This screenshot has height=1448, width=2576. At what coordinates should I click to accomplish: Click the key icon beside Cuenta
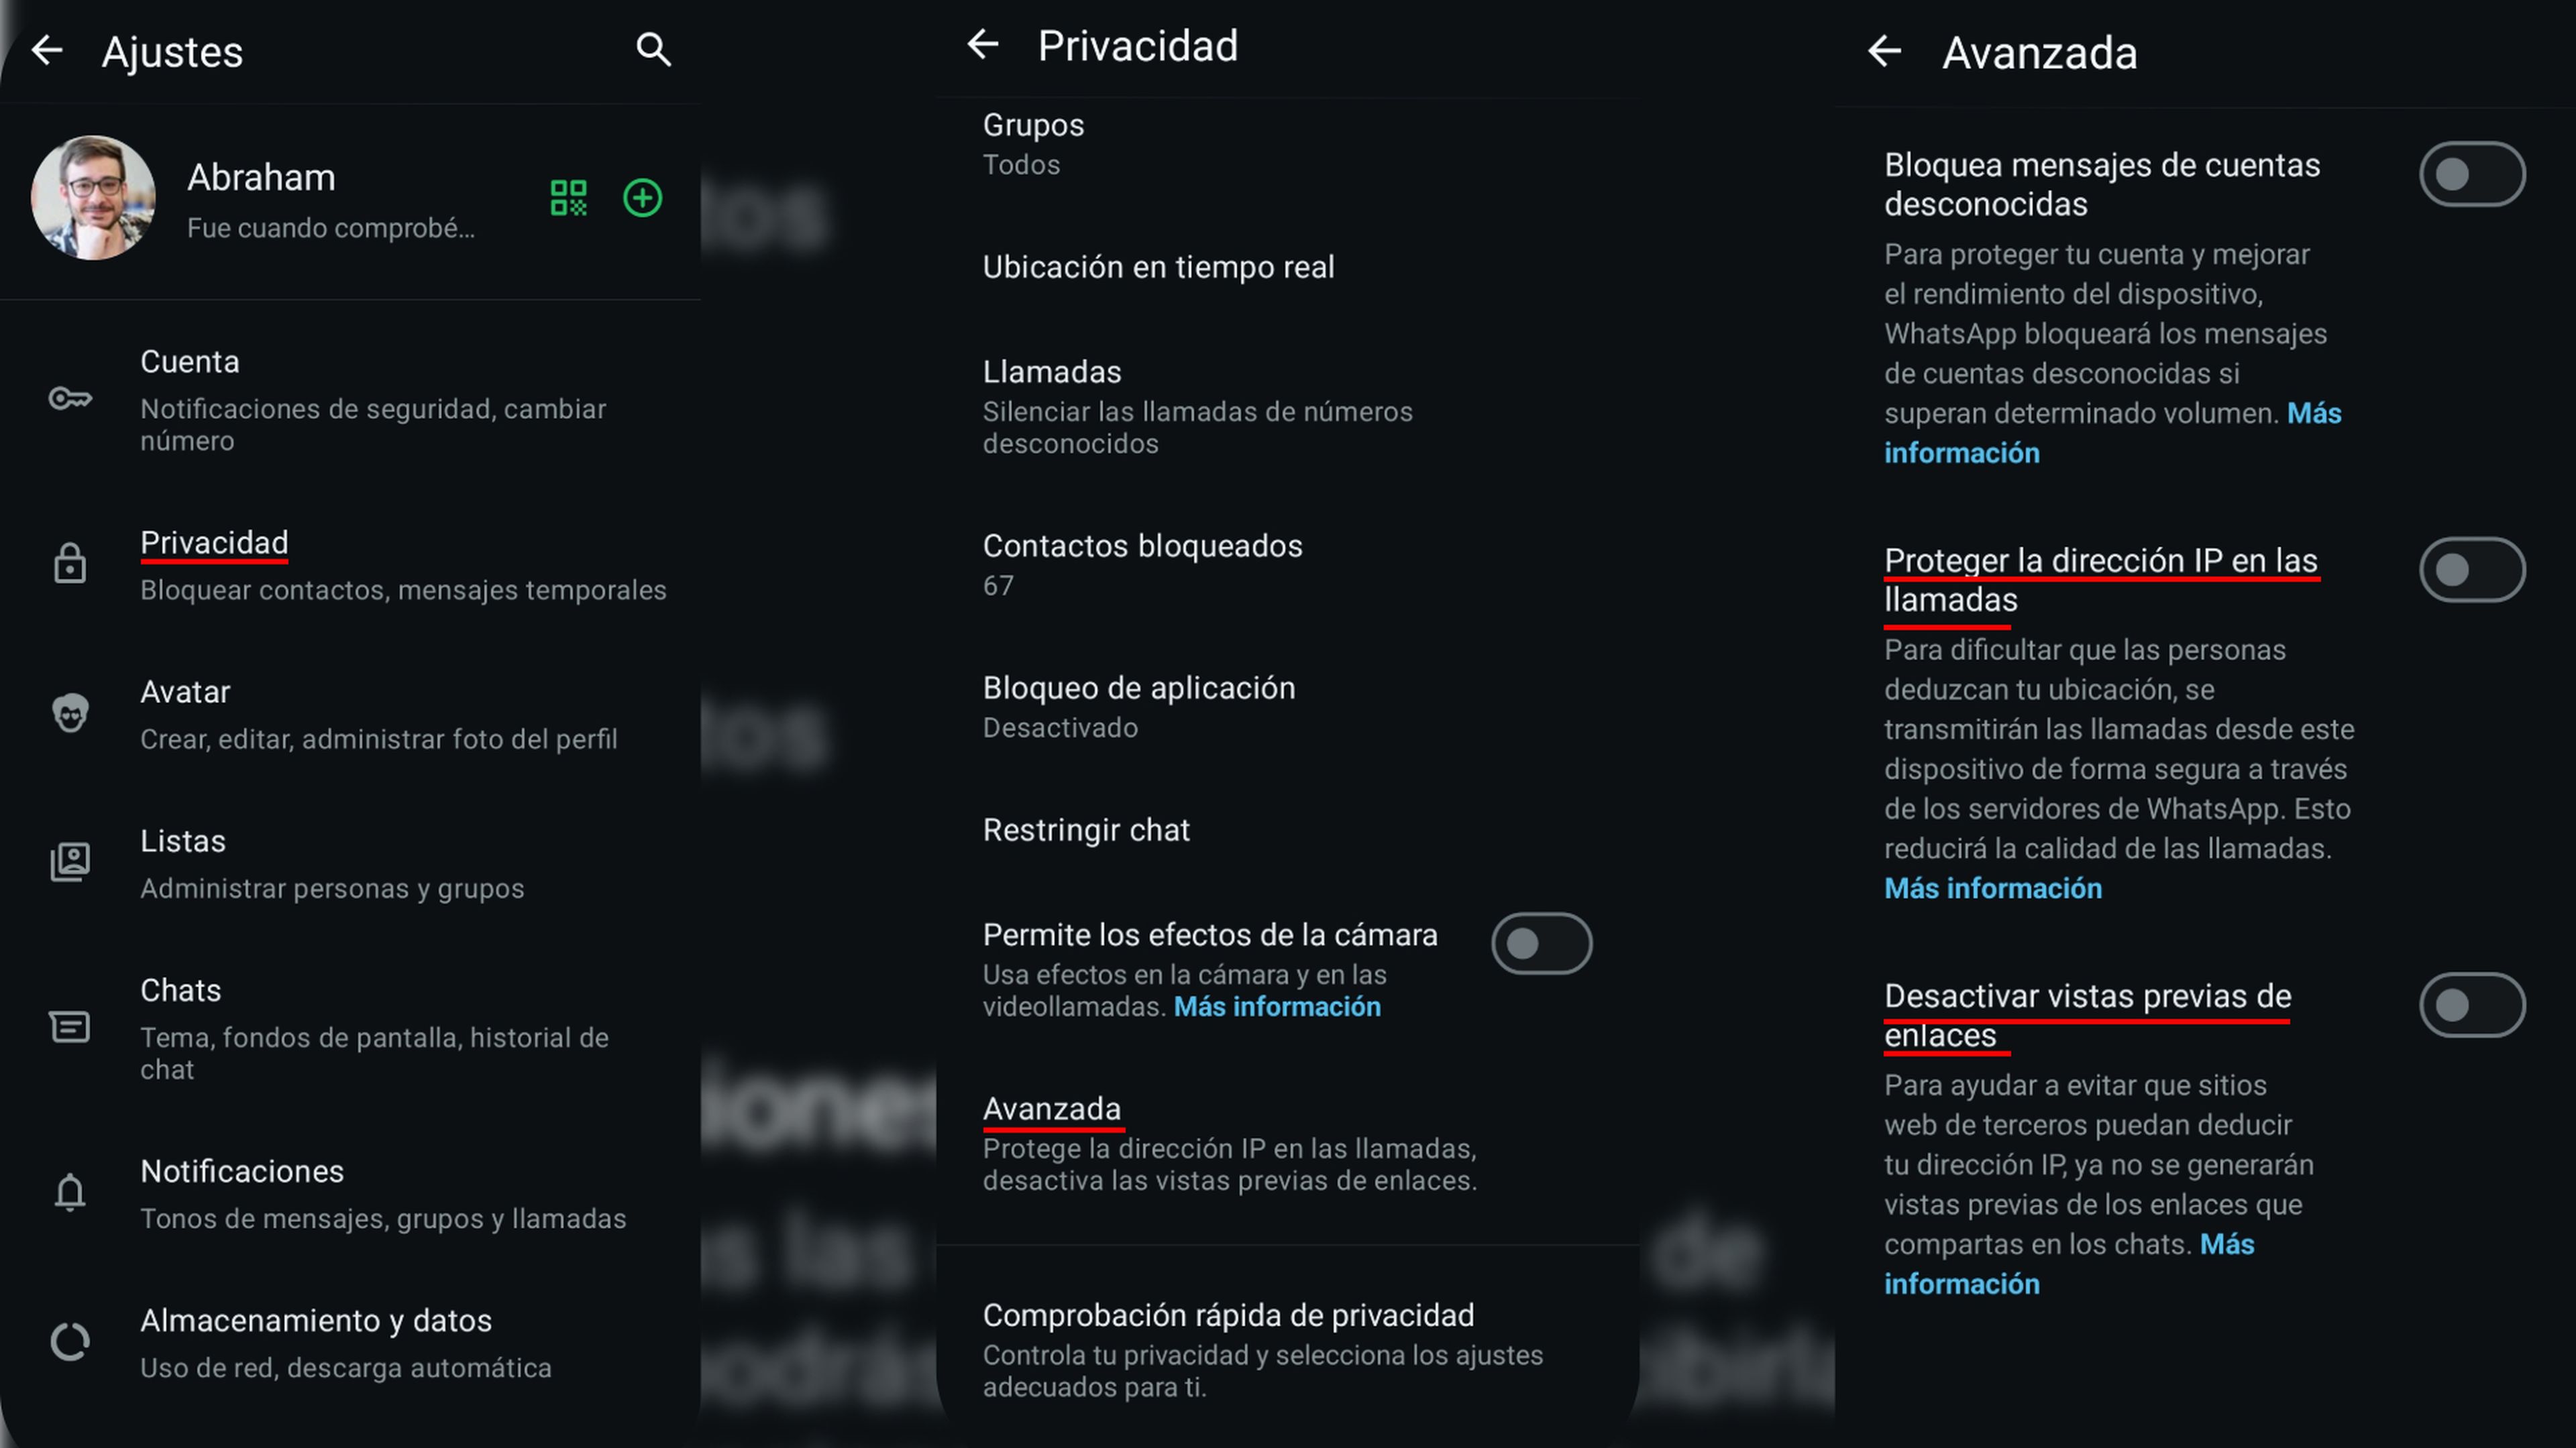(x=70, y=399)
